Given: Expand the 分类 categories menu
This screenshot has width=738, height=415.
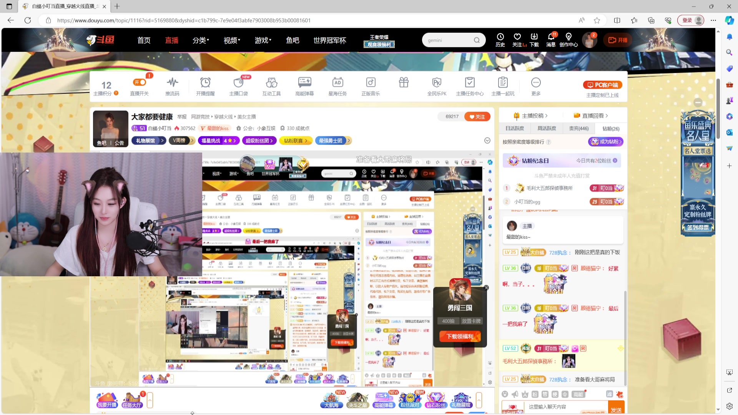Looking at the screenshot, I should point(201,40).
